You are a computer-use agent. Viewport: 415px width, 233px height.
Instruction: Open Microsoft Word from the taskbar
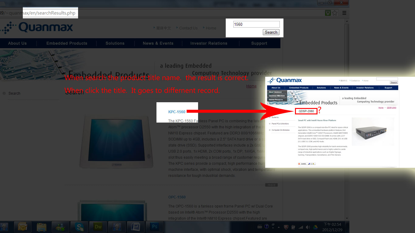(136, 227)
